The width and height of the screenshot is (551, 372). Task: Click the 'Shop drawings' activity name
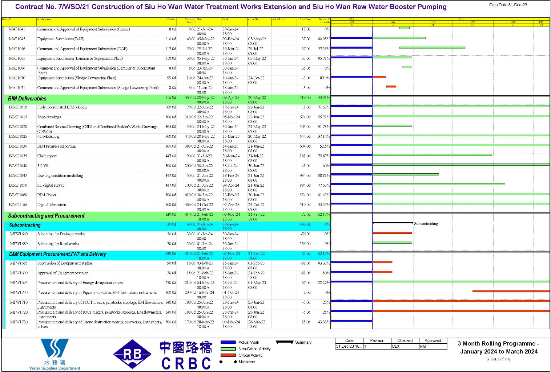point(49,117)
